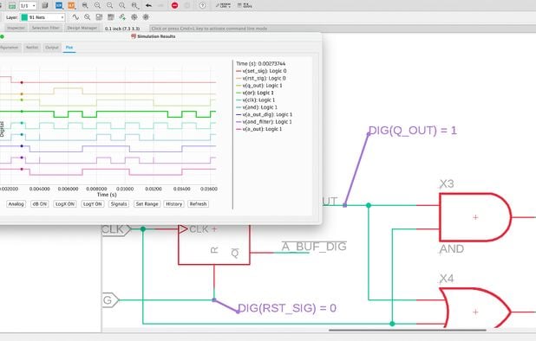
Task: Click the v(set_sig): Logic 0 legend entry
Action: [261, 71]
